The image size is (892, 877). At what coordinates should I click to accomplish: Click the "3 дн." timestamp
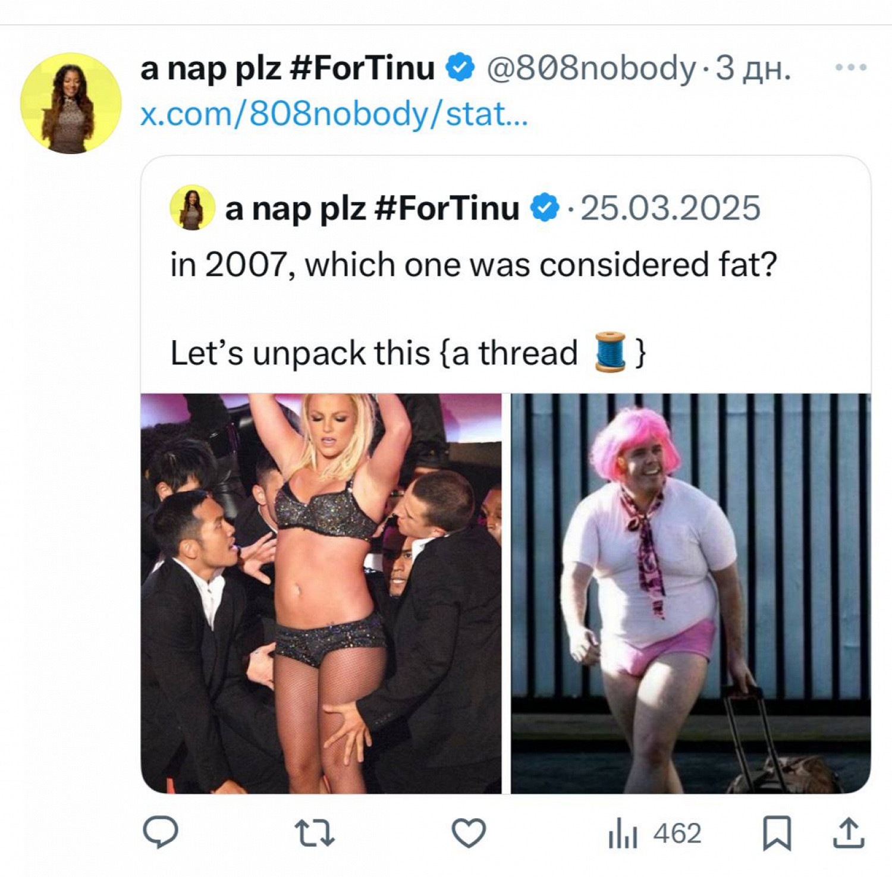click(x=753, y=68)
